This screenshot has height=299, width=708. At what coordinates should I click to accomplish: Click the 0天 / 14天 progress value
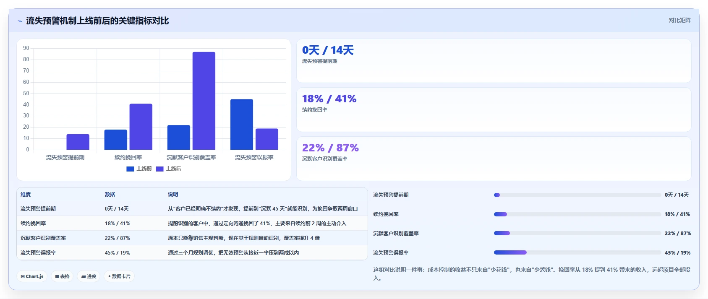[677, 195]
